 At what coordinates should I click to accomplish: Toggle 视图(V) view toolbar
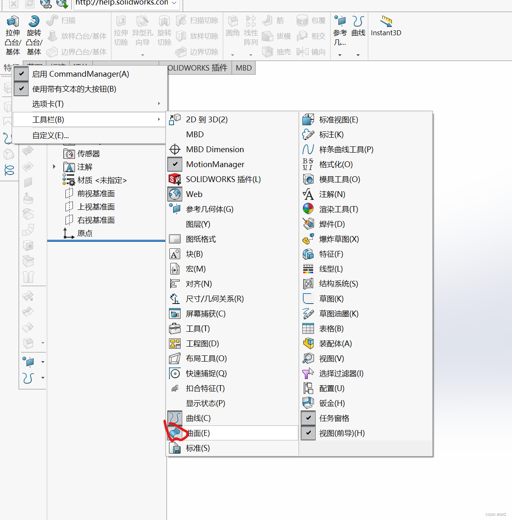pos(366,358)
